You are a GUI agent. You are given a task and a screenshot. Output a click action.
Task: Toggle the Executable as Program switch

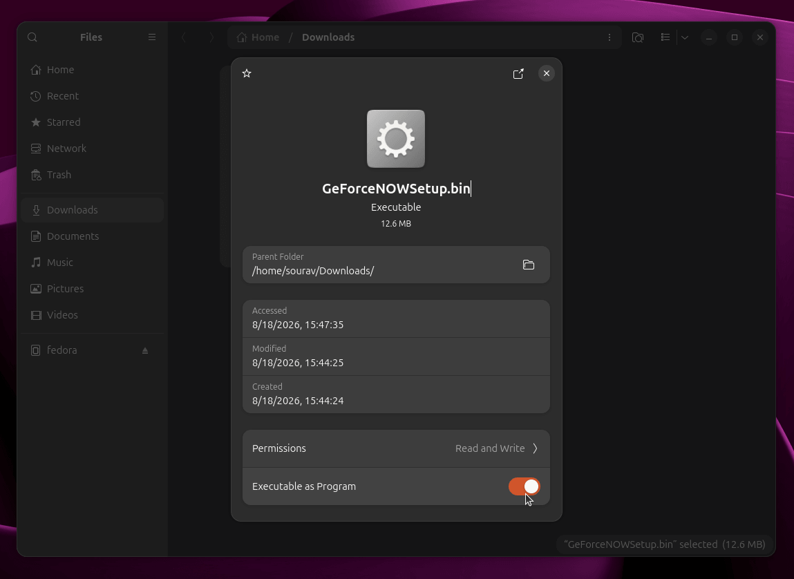click(x=524, y=486)
